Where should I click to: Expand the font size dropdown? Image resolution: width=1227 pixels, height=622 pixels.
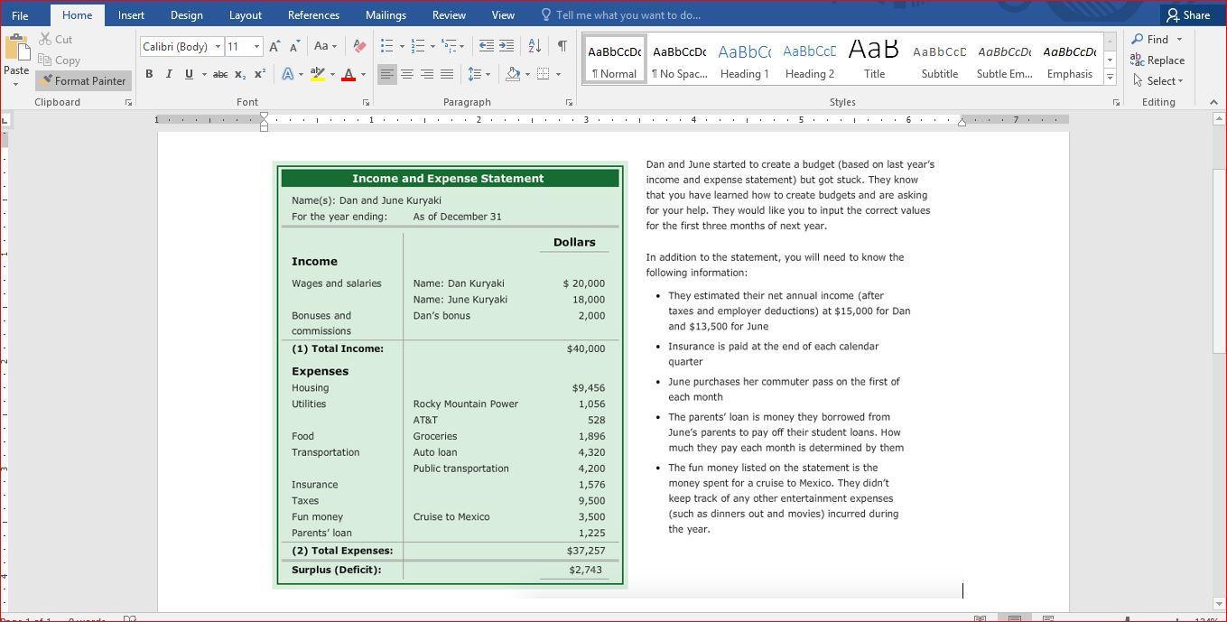(x=256, y=46)
